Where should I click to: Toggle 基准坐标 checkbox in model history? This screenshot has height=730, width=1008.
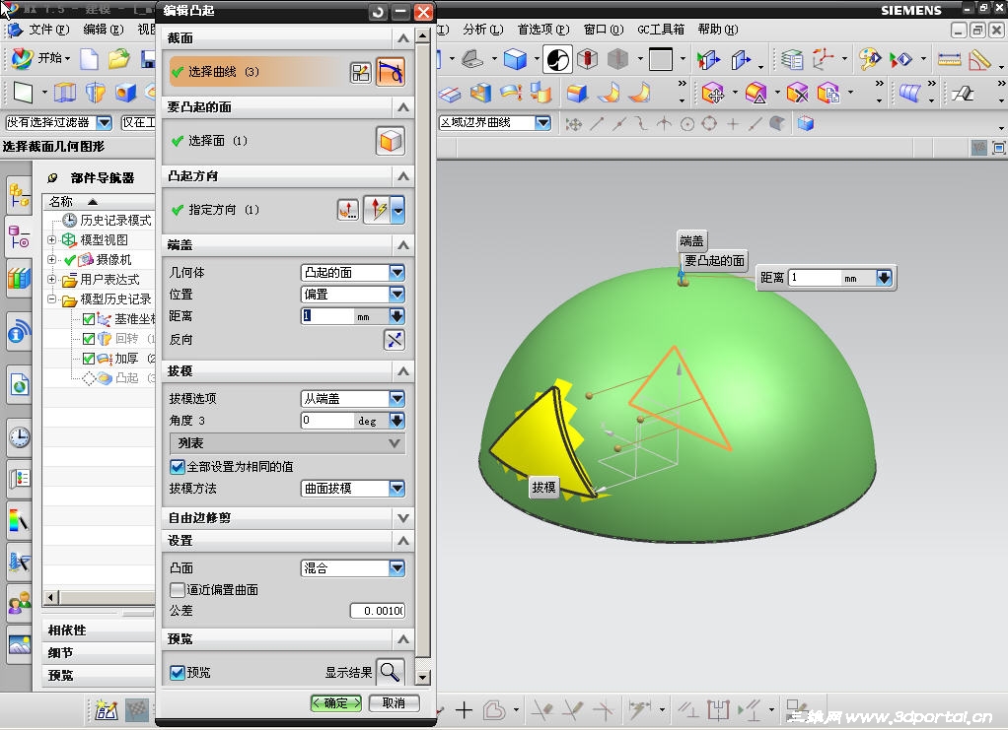pos(89,319)
